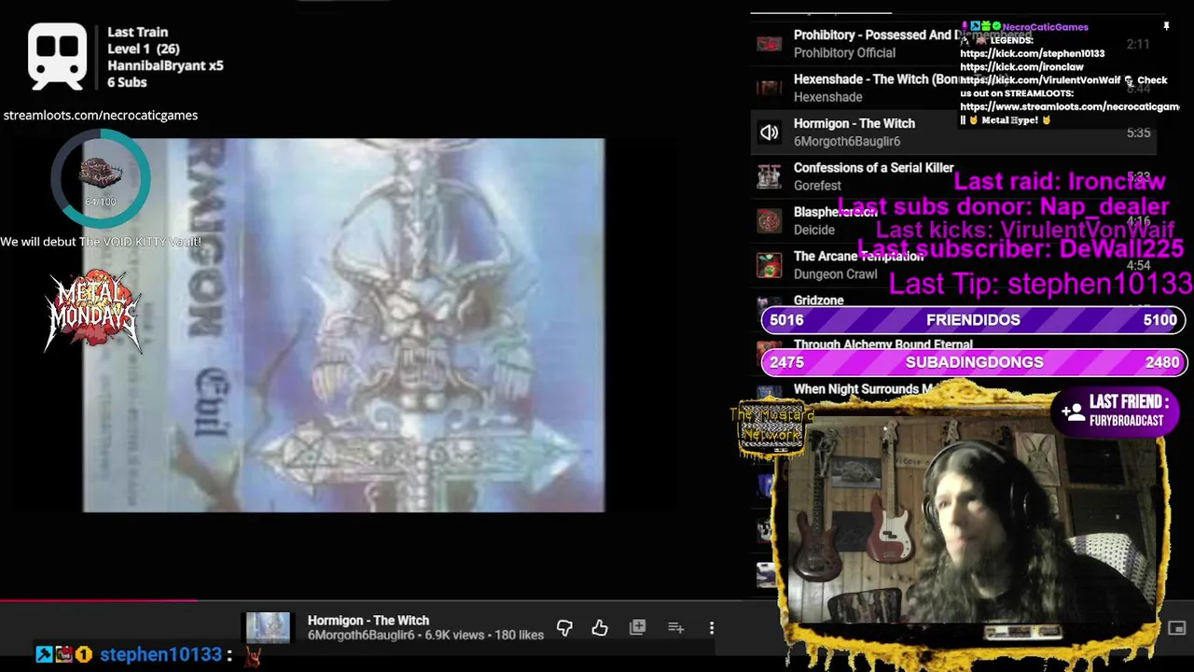Click the add-person icon in Last Friend badge
Image resolution: width=1194 pixels, height=672 pixels.
click(1073, 412)
